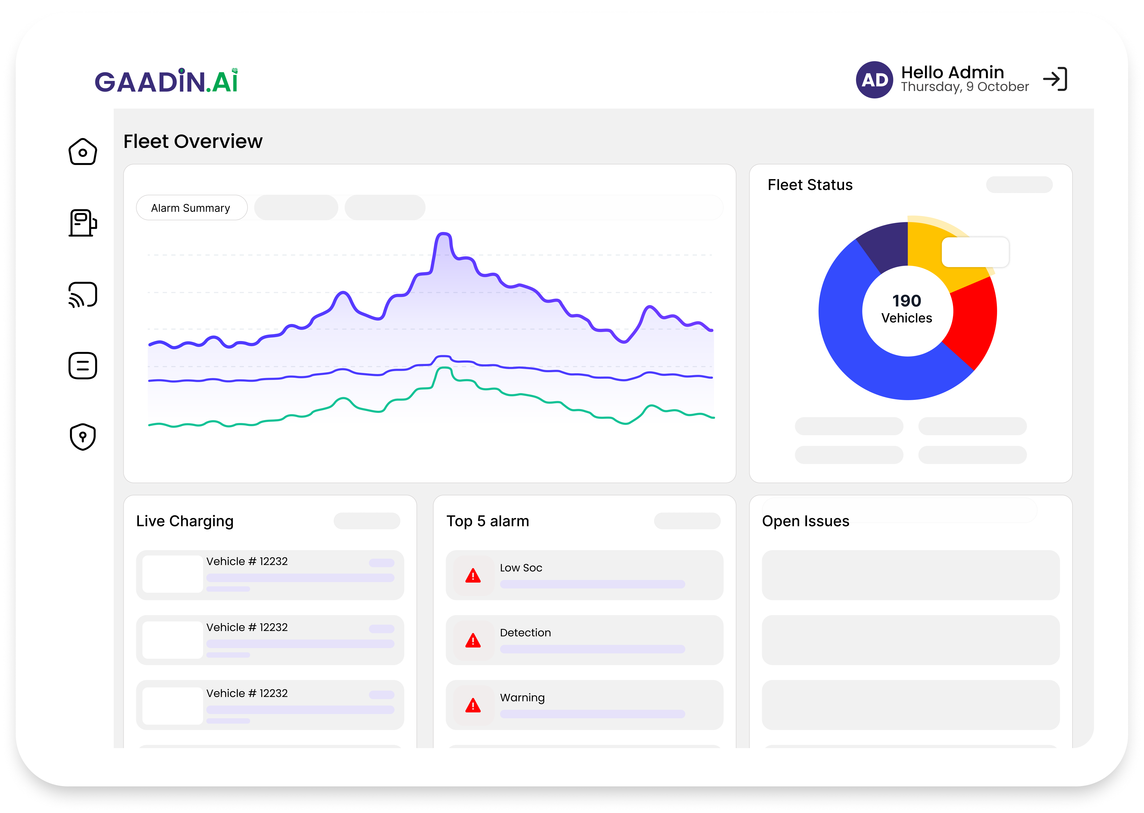Open the reports list sidebar icon
Viewport: 1144px width, 813px height.
click(82, 366)
